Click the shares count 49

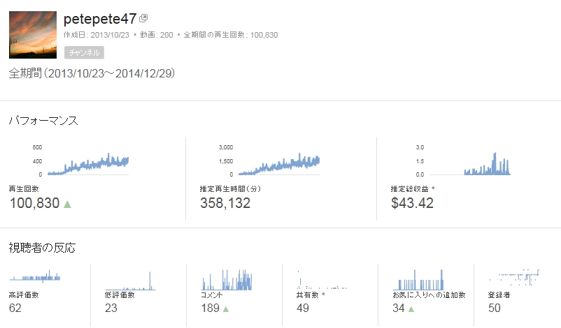click(x=303, y=308)
